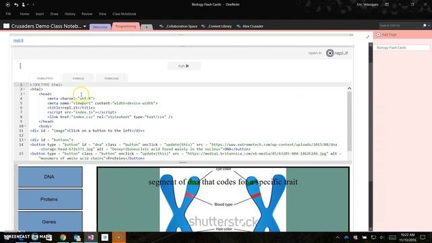Toggle full page view expand arrow

click(367, 36)
